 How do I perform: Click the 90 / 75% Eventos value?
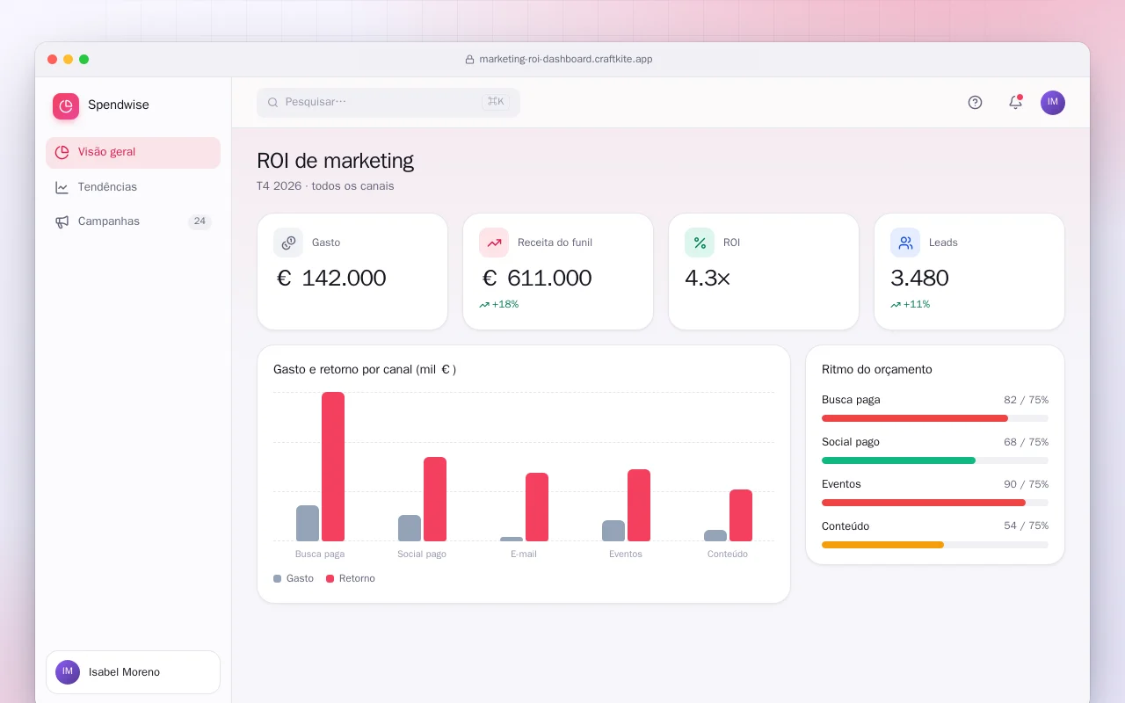coord(1027,484)
